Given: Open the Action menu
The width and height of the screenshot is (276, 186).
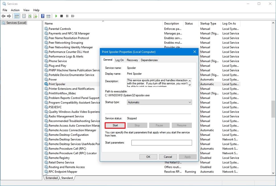Looking at the screenshot, I should (x=15, y=10).
